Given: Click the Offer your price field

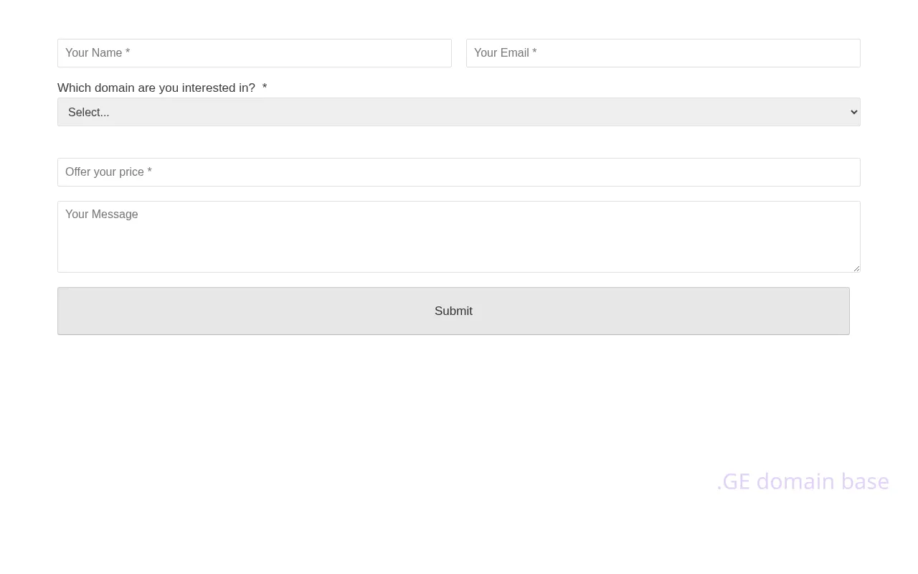Looking at the screenshot, I should pyautogui.click(x=459, y=172).
